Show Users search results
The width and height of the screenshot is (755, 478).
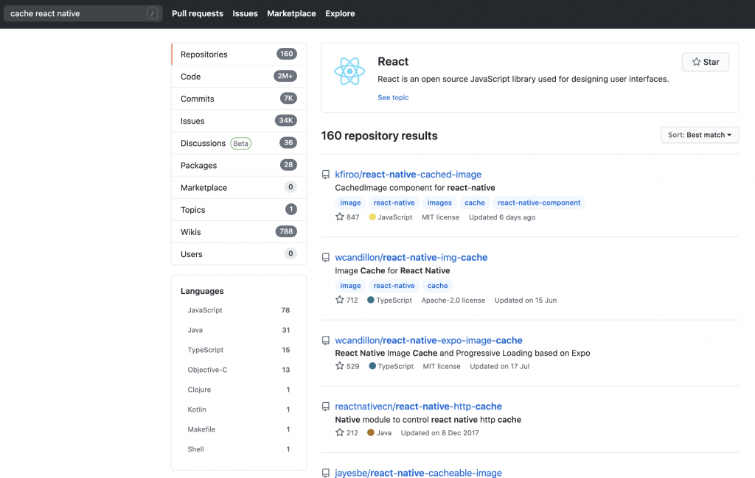point(239,254)
